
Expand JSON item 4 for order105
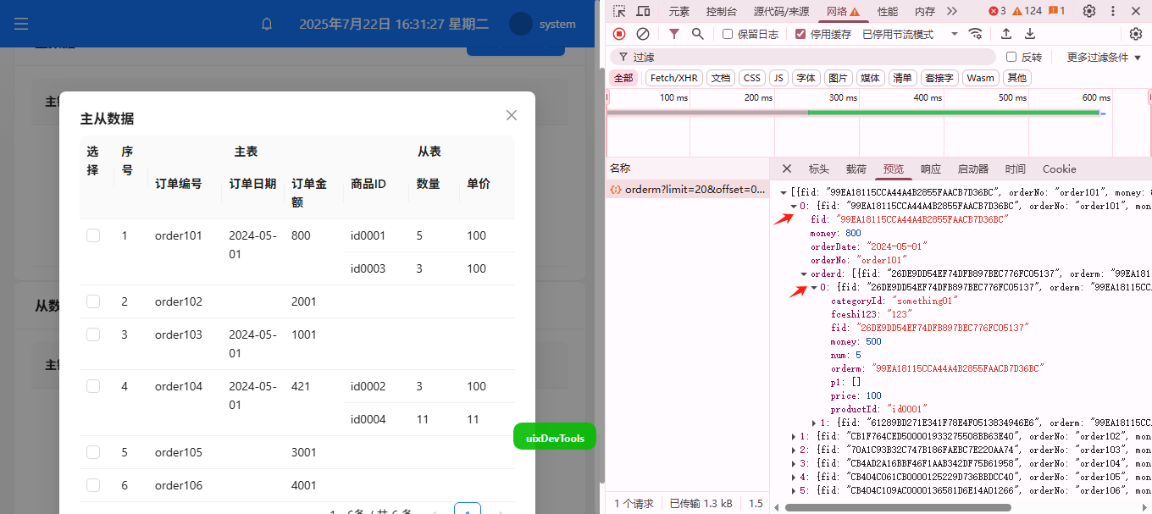point(794,477)
